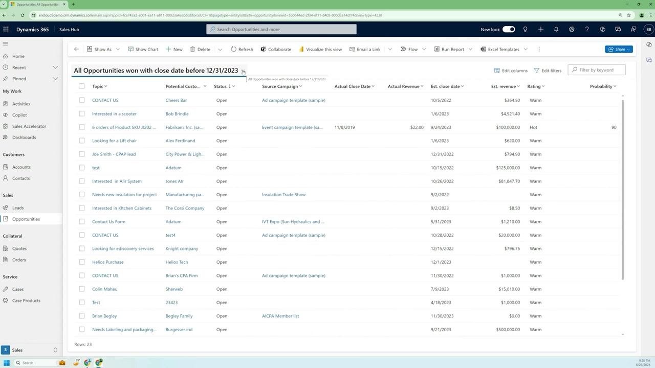Select checkbox for Brian Begley row

pyautogui.click(x=81, y=316)
